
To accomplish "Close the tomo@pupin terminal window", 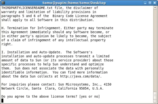I will point(155,3).
